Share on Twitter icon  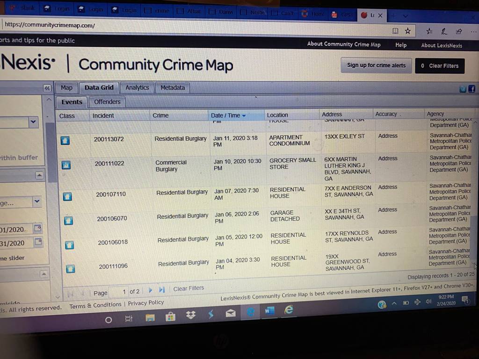click(x=463, y=89)
